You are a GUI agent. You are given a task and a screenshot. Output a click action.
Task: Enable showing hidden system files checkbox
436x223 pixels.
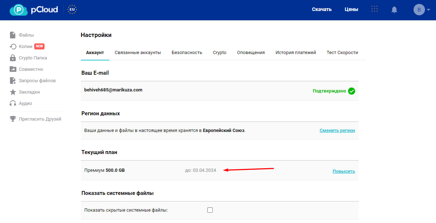[x=210, y=210]
